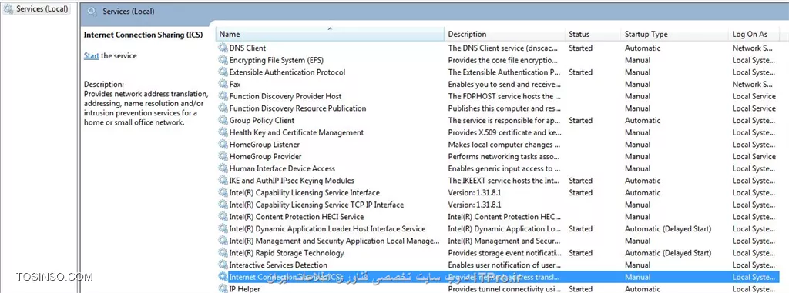Click the Function Discovery Provider Host icon
789x293 pixels.
coord(223,96)
